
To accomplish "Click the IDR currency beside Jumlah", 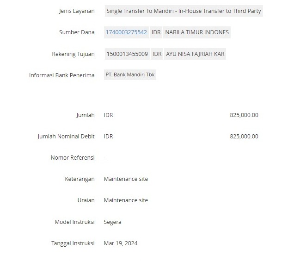I will point(108,115).
